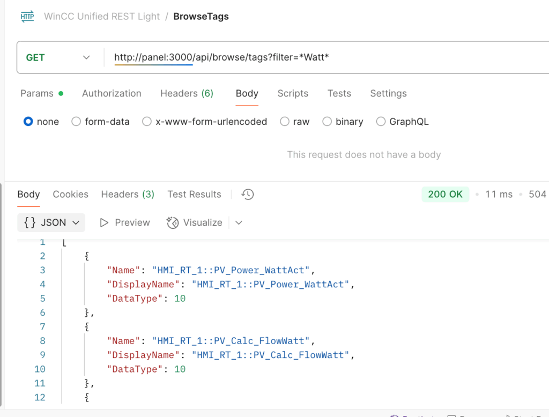Select x-www-form-urlencoded radio option
This screenshot has width=549, height=417.
pos(147,122)
